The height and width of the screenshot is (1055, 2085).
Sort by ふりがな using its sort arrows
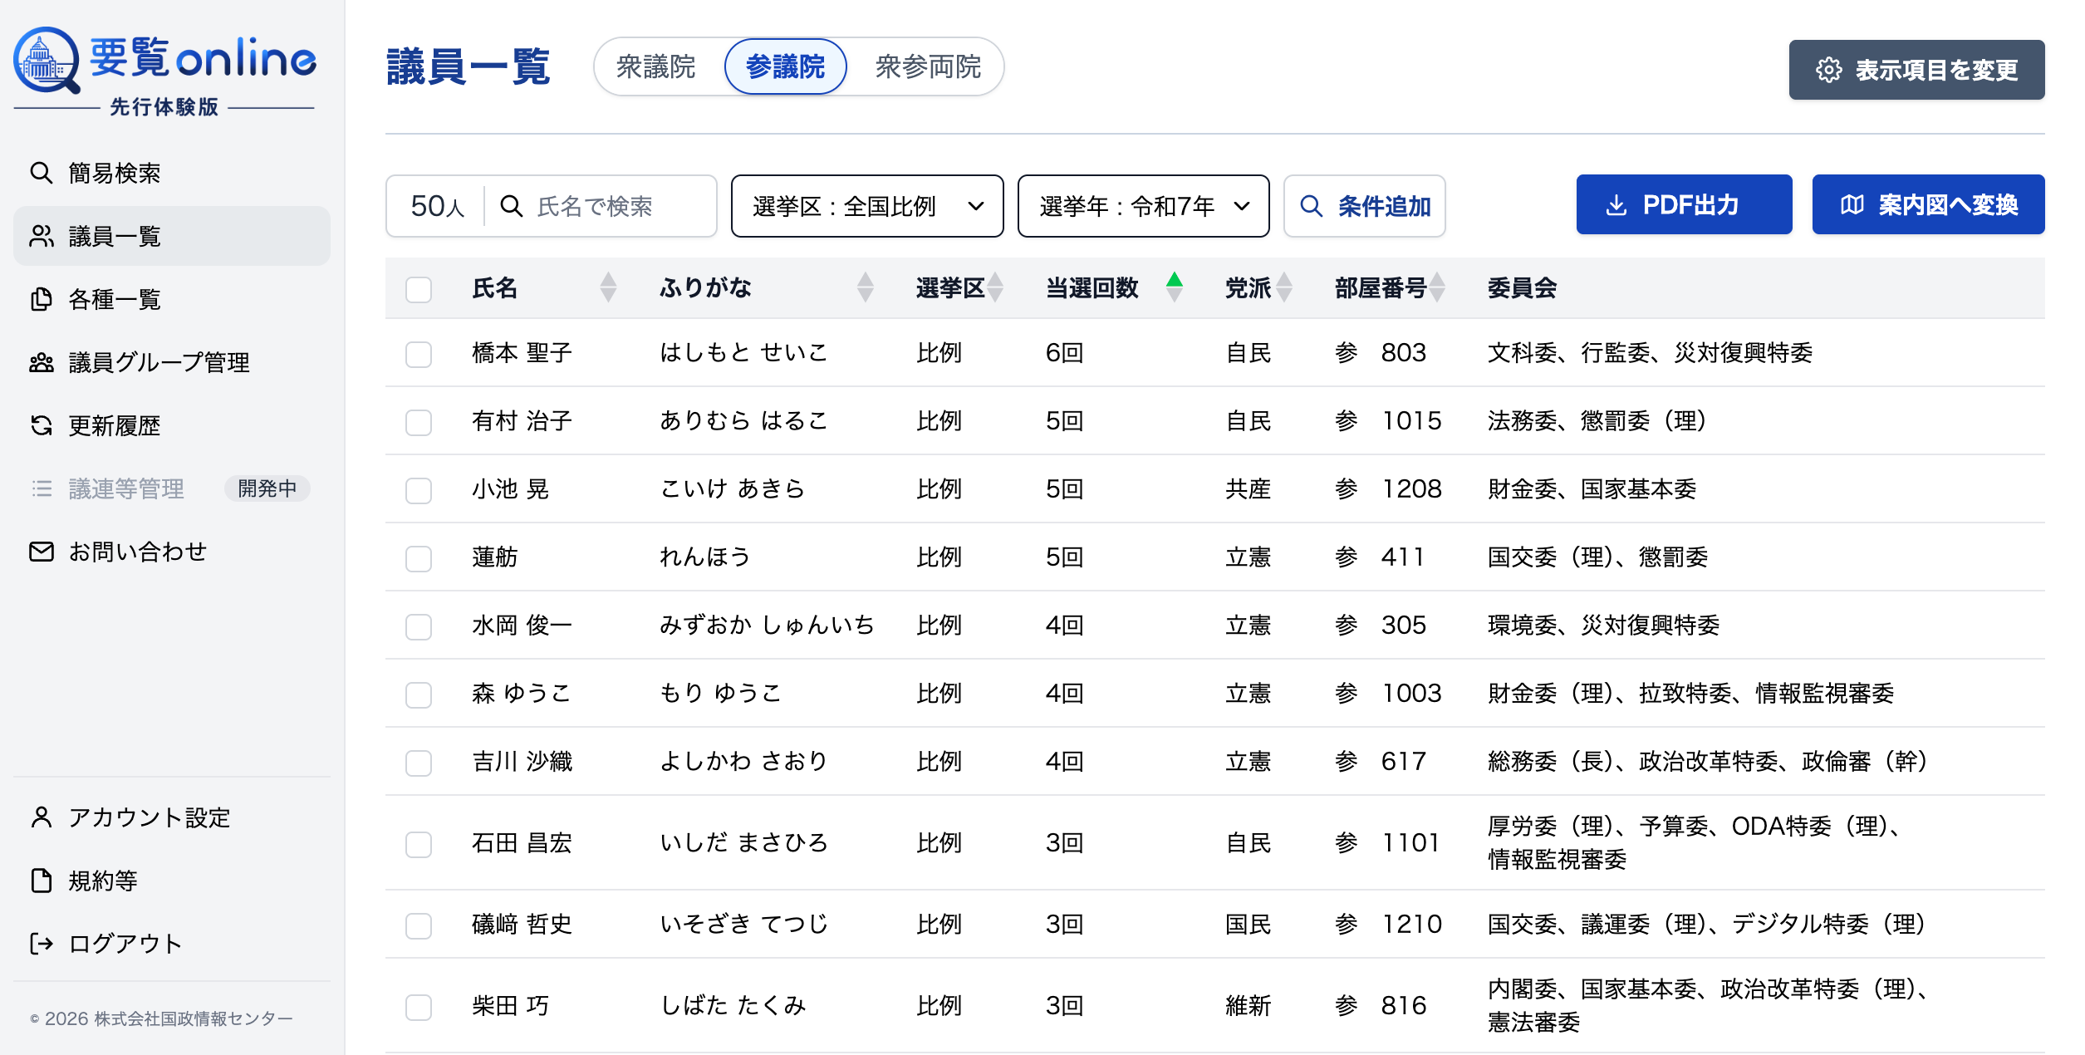coord(866,288)
